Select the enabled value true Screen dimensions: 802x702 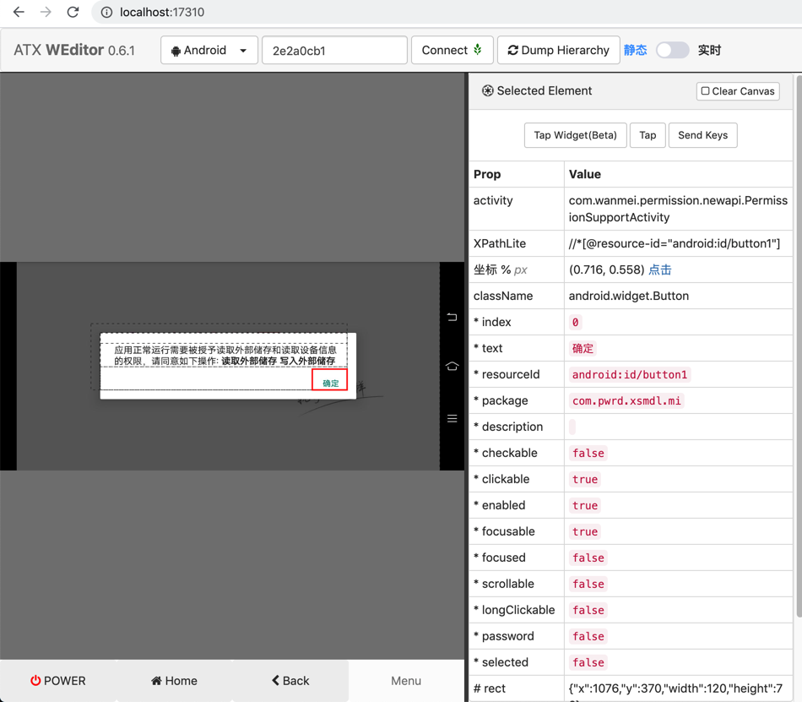point(585,505)
